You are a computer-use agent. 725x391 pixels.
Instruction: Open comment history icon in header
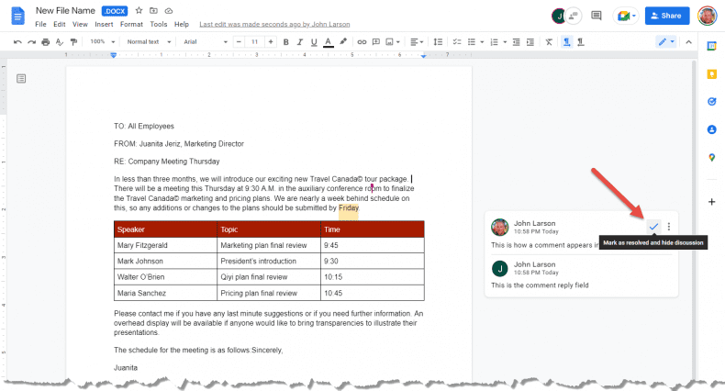597,16
